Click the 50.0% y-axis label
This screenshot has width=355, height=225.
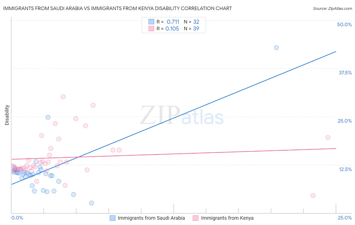click(344, 24)
